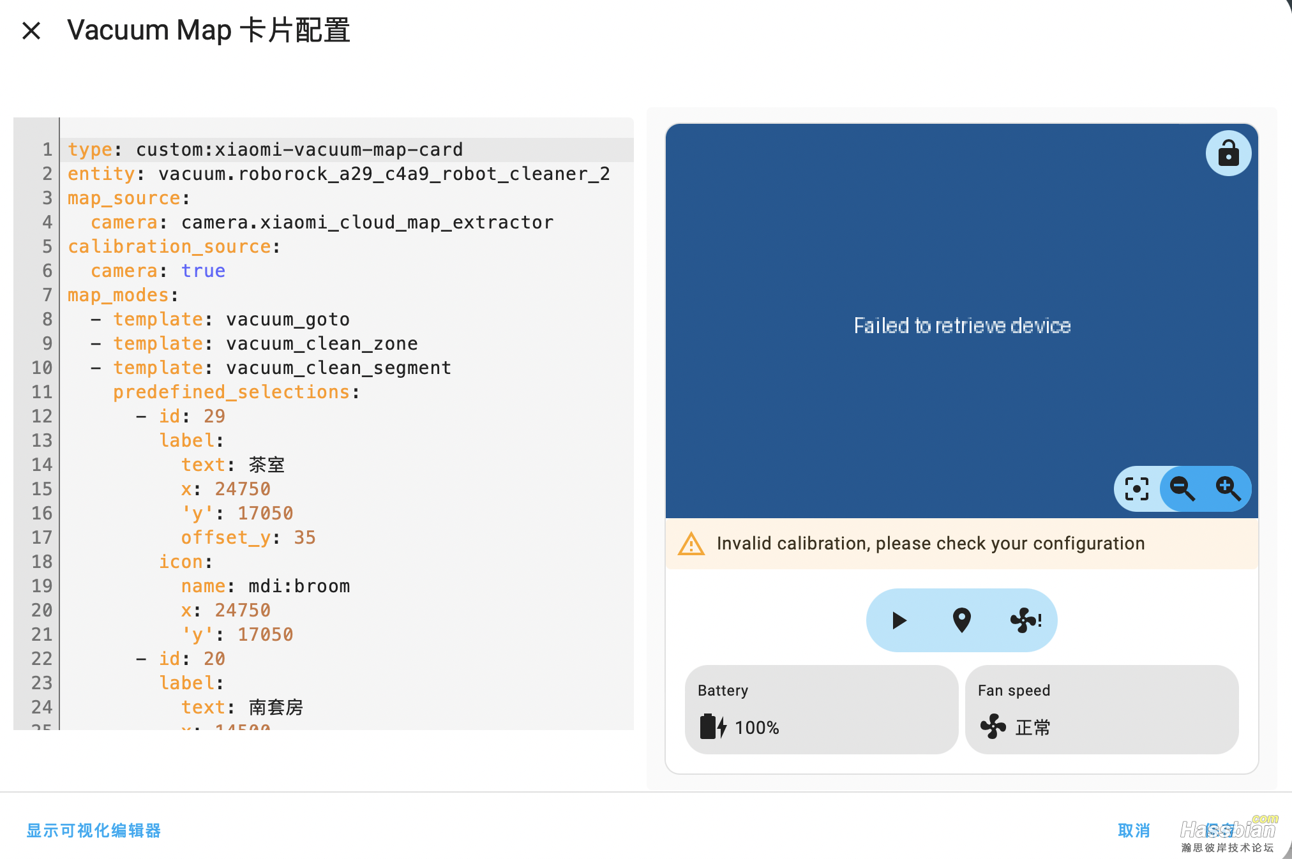1292x859 pixels.
Task: Click the 'Failed to retrieve device' map message
Action: click(x=962, y=325)
